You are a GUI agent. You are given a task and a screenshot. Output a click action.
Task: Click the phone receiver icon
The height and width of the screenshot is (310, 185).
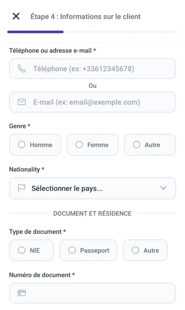21,69
